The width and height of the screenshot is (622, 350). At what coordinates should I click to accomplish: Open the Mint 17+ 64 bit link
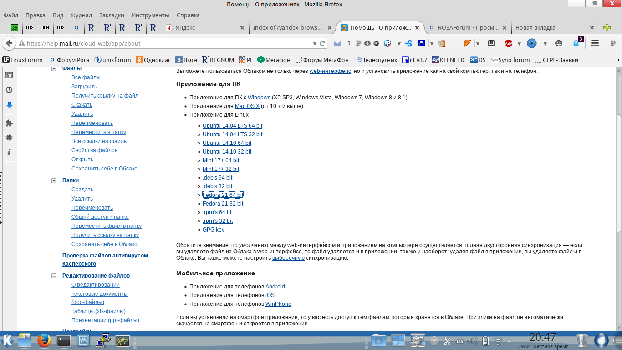tap(221, 160)
